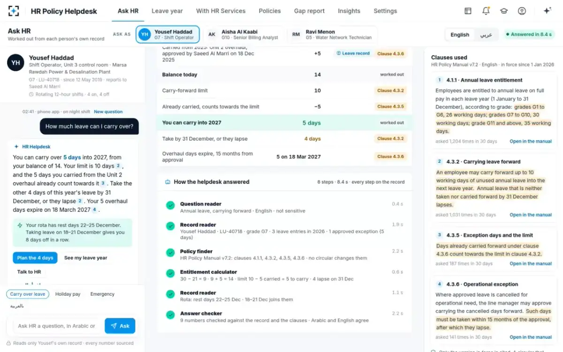Screen dimensions: 563x352
Task: Open clause 4.1.1 in the manual
Action: [x=531, y=141]
